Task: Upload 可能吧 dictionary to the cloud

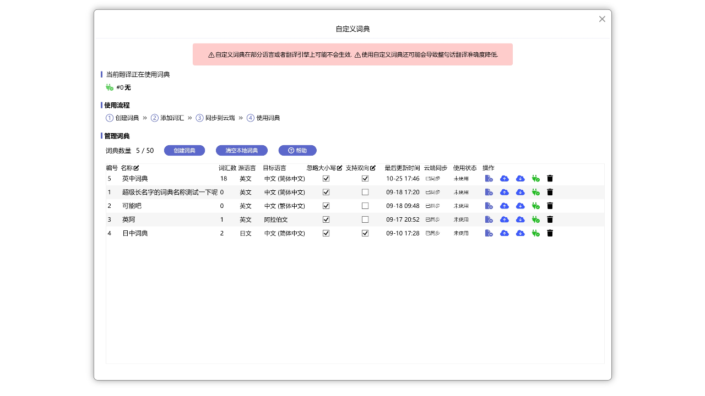Action: (x=504, y=206)
